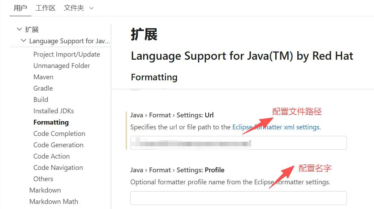The image size is (374, 209).
Task: Select Unmanaged Folder in settings tree
Action: pos(62,66)
